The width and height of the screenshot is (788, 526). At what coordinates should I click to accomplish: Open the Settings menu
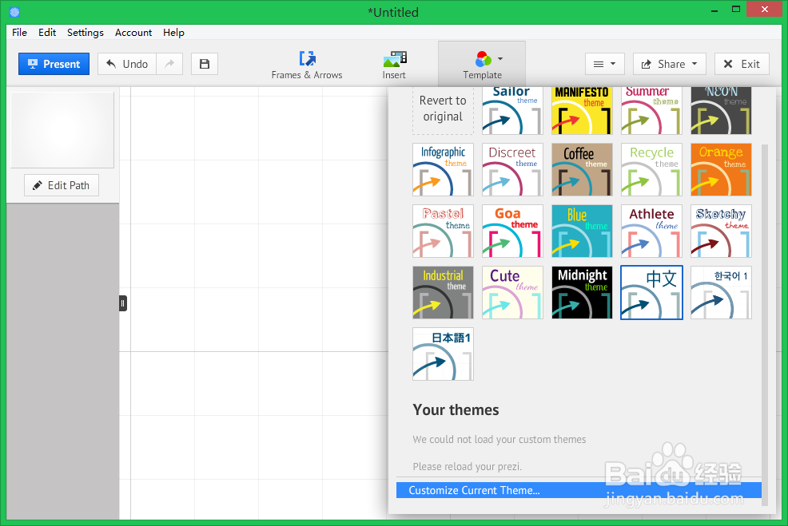pos(86,32)
